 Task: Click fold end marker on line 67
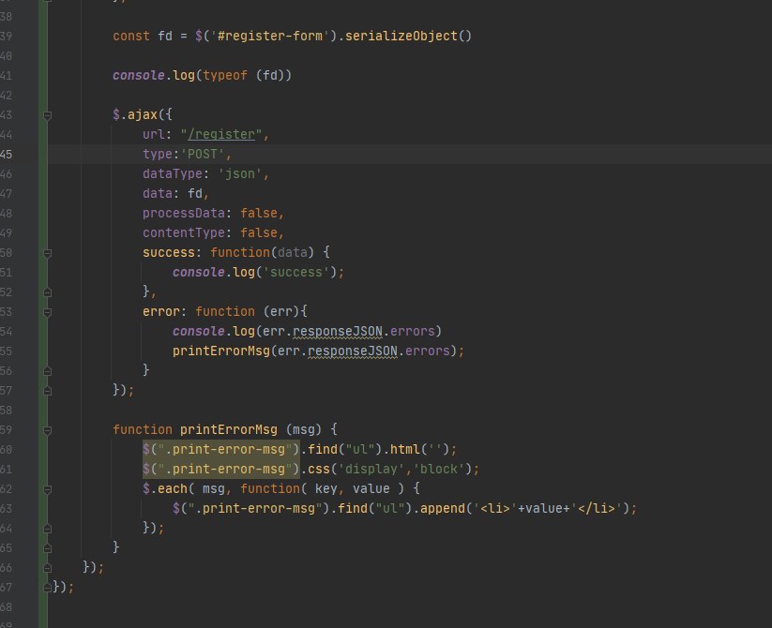(47, 588)
